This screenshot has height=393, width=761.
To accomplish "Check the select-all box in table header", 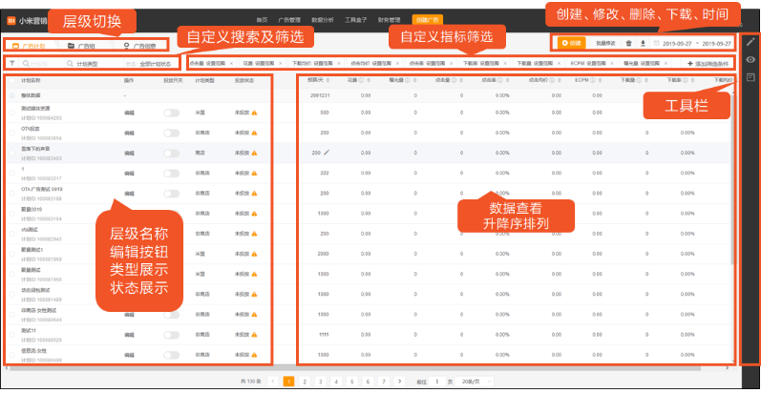I will coord(12,81).
